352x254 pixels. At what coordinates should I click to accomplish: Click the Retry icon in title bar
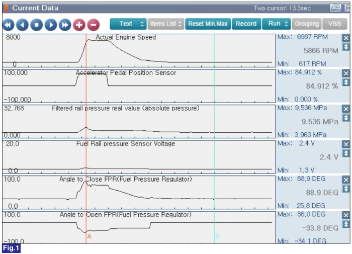(335, 8)
